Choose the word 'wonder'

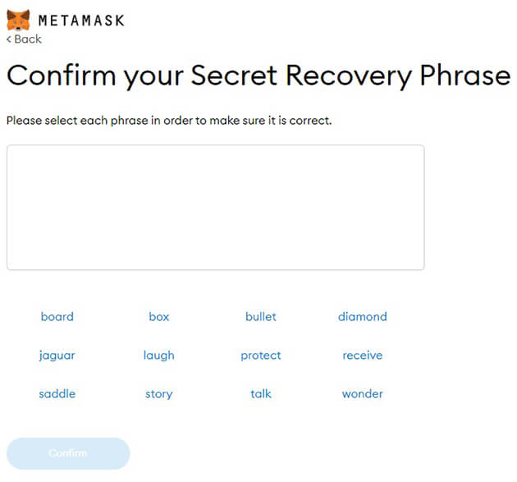[x=362, y=393]
